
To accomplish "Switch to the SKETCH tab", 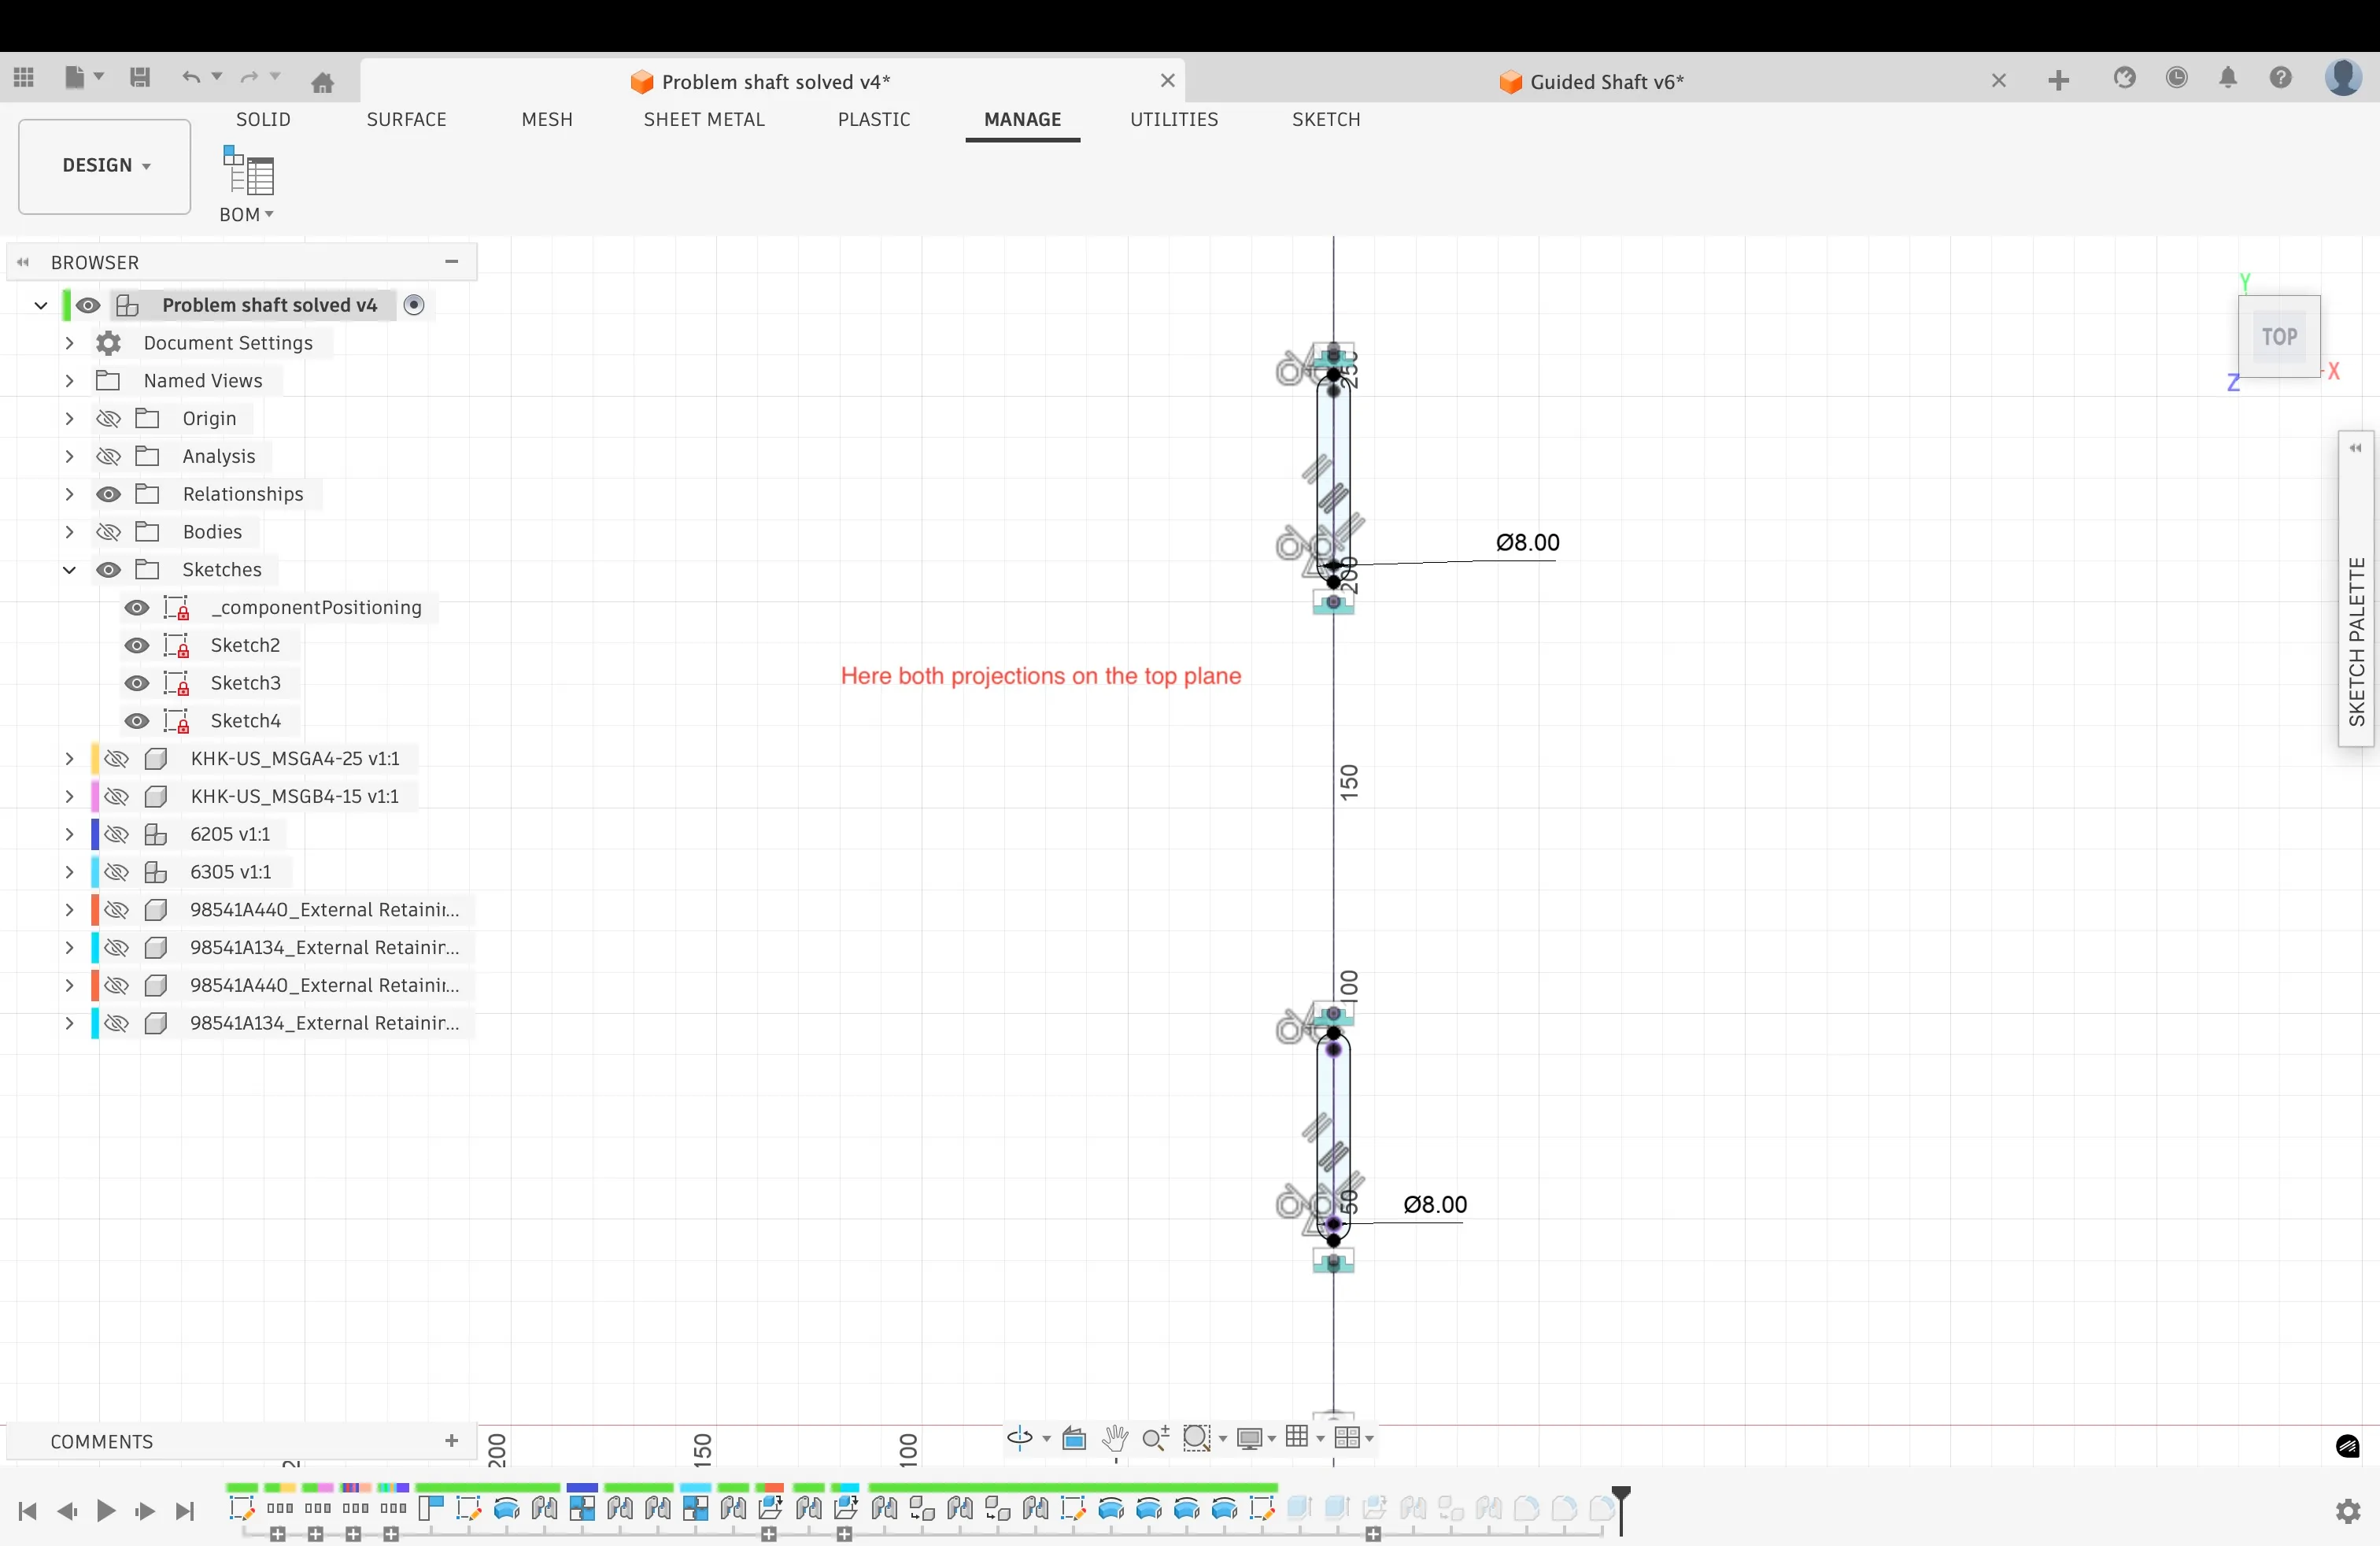I will [1326, 119].
